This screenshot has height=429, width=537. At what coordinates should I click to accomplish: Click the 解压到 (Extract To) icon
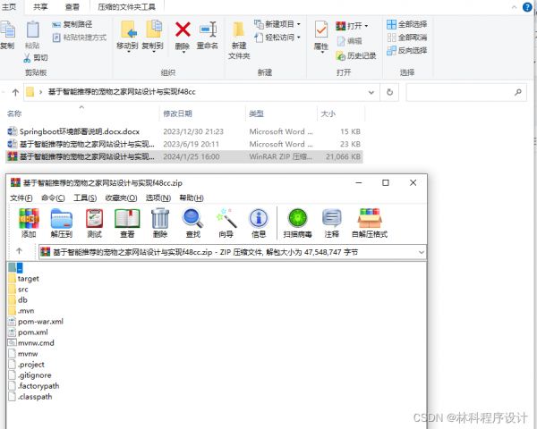click(61, 219)
